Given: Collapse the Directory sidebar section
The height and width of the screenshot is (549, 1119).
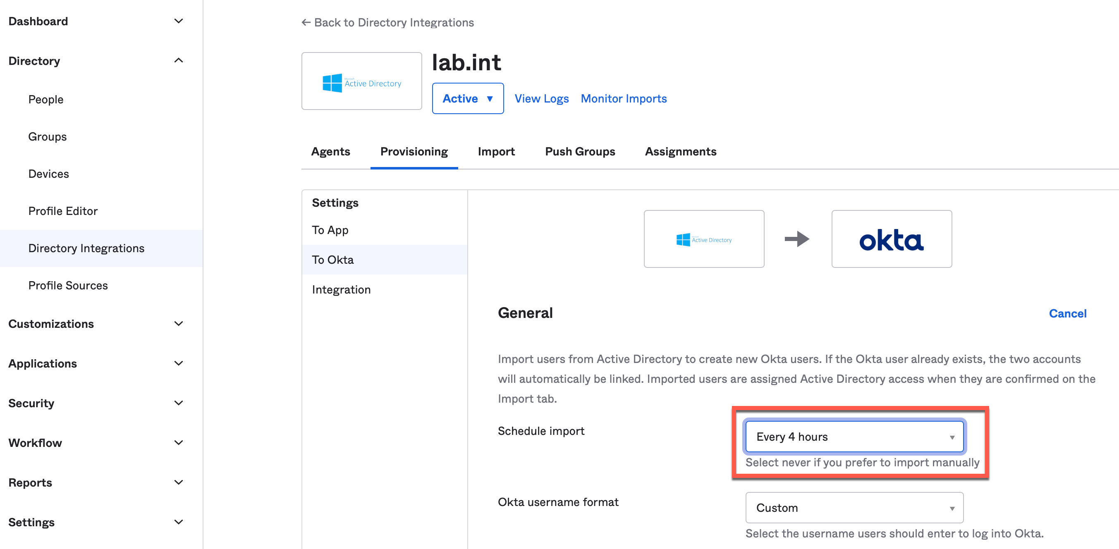Looking at the screenshot, I should click(x=179, y=61).
